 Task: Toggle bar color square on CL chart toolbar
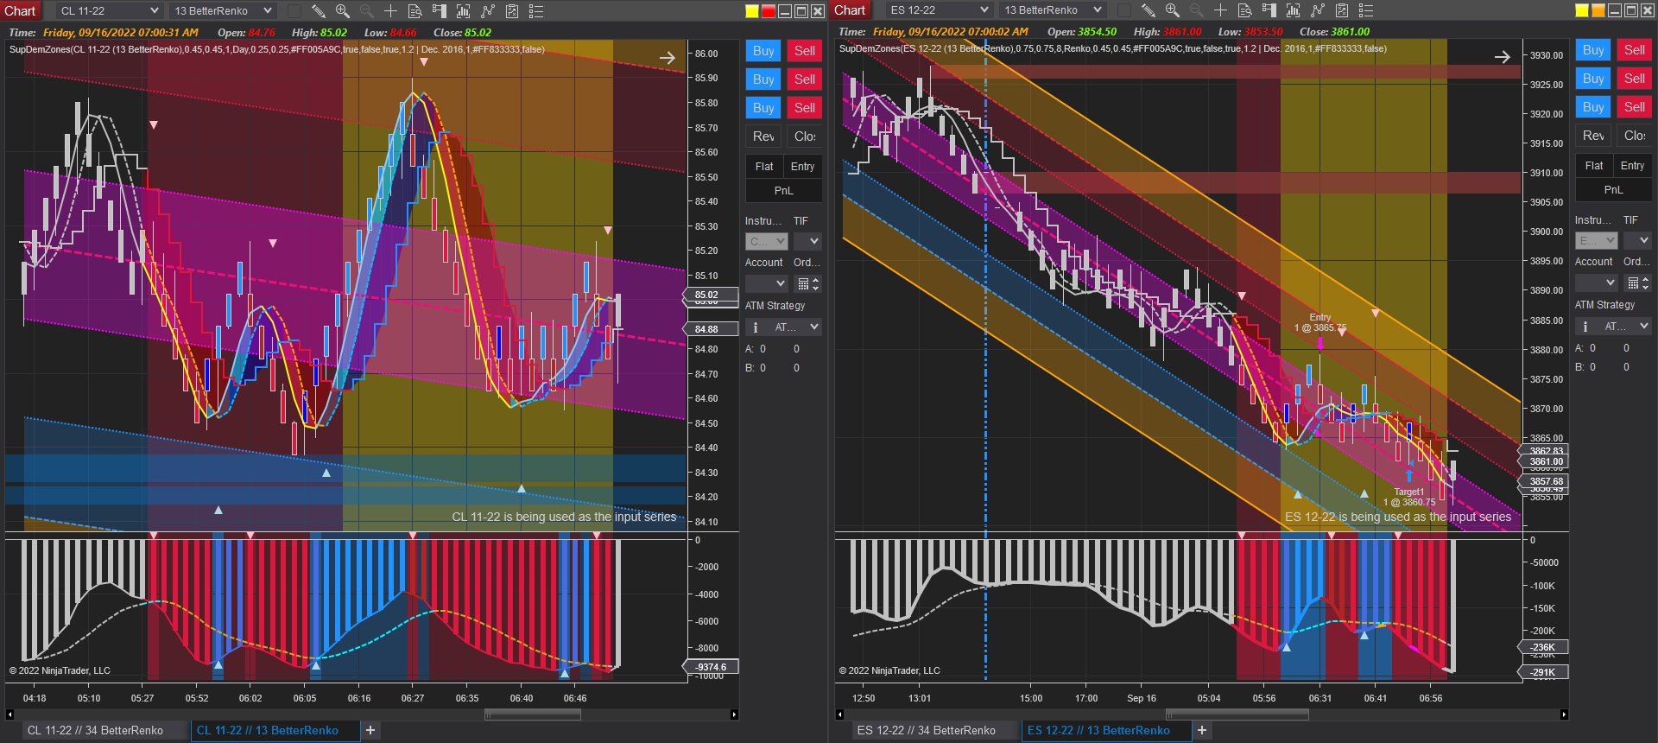294,11
